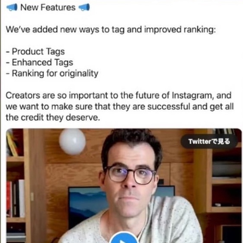243x243 pixels.
Task: Click the Ranking for originality line
Action: pyautogui.click(x=52, y=74)
